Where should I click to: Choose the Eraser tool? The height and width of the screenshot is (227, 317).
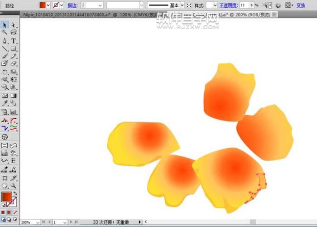[14, 64]
